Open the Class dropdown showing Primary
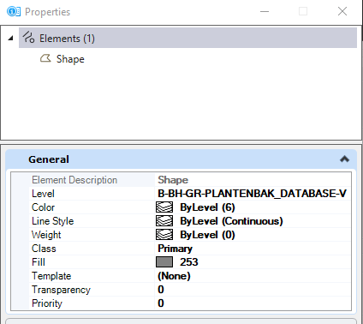Viewport: 363px width, 324px height. (x=253, y=249)
